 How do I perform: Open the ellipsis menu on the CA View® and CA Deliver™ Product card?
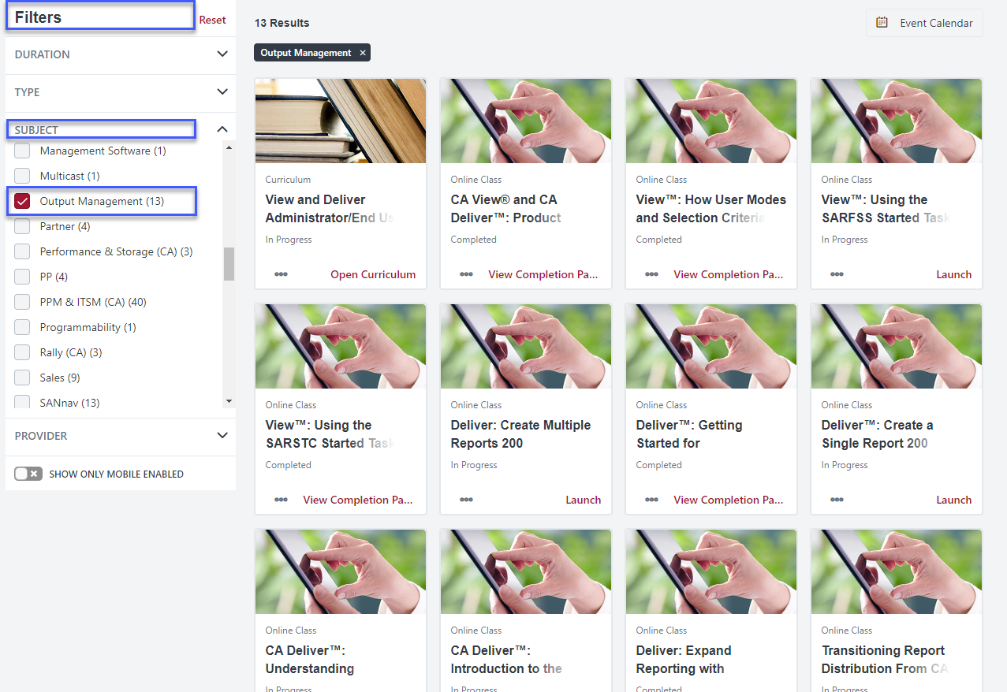[466, 274]
